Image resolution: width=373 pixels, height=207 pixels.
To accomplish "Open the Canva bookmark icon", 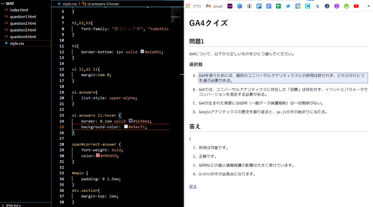I will click(x=240, y=6).
